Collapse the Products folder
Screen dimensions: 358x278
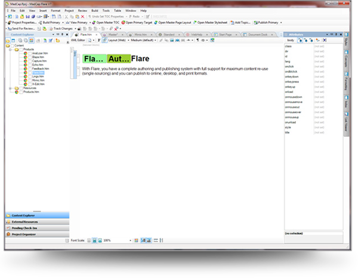pos(10,50)
